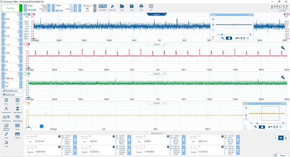Click the info icon in Scope 1 zoom panel
The image size is (290, 157).
[x=248, y=38]
